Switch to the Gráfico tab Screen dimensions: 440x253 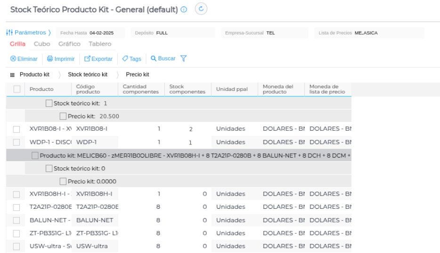[x=69, y=44]
